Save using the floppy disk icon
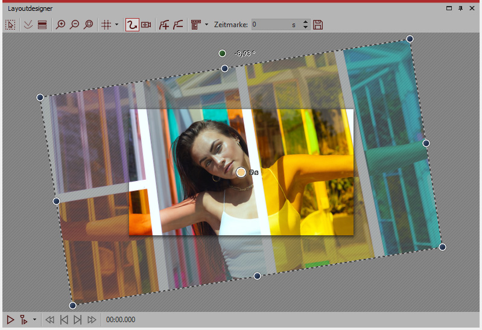Viewport: 482px width, 330px height. click(x=319, y=25)
